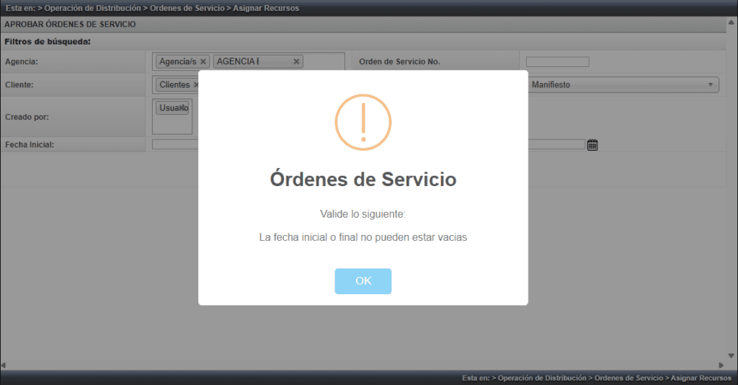Screen dimensions: 738x385
Task: Click the Orden de Servicio No. field
Action: (x=557, y=62)
